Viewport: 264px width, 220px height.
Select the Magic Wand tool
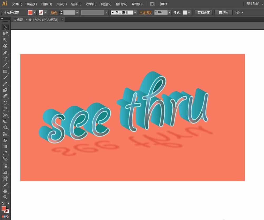(x=5, y=40)
